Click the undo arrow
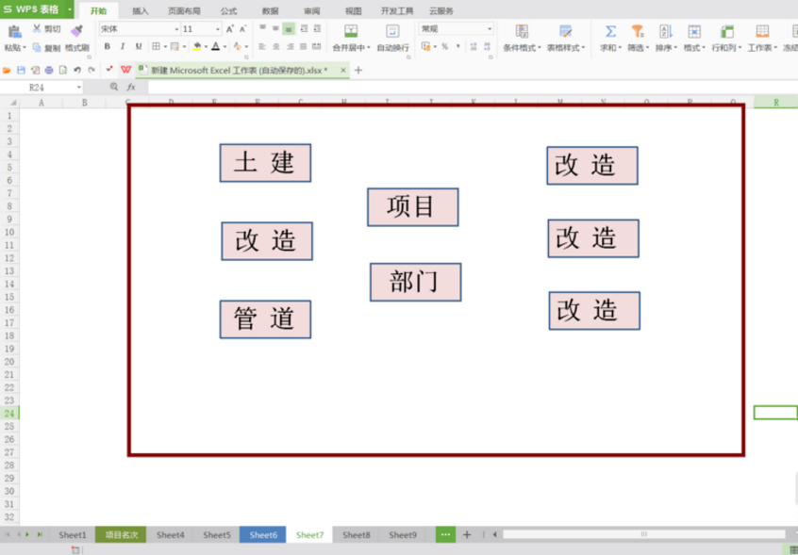The width and height of the screenshot is (798, 555). 77,70
